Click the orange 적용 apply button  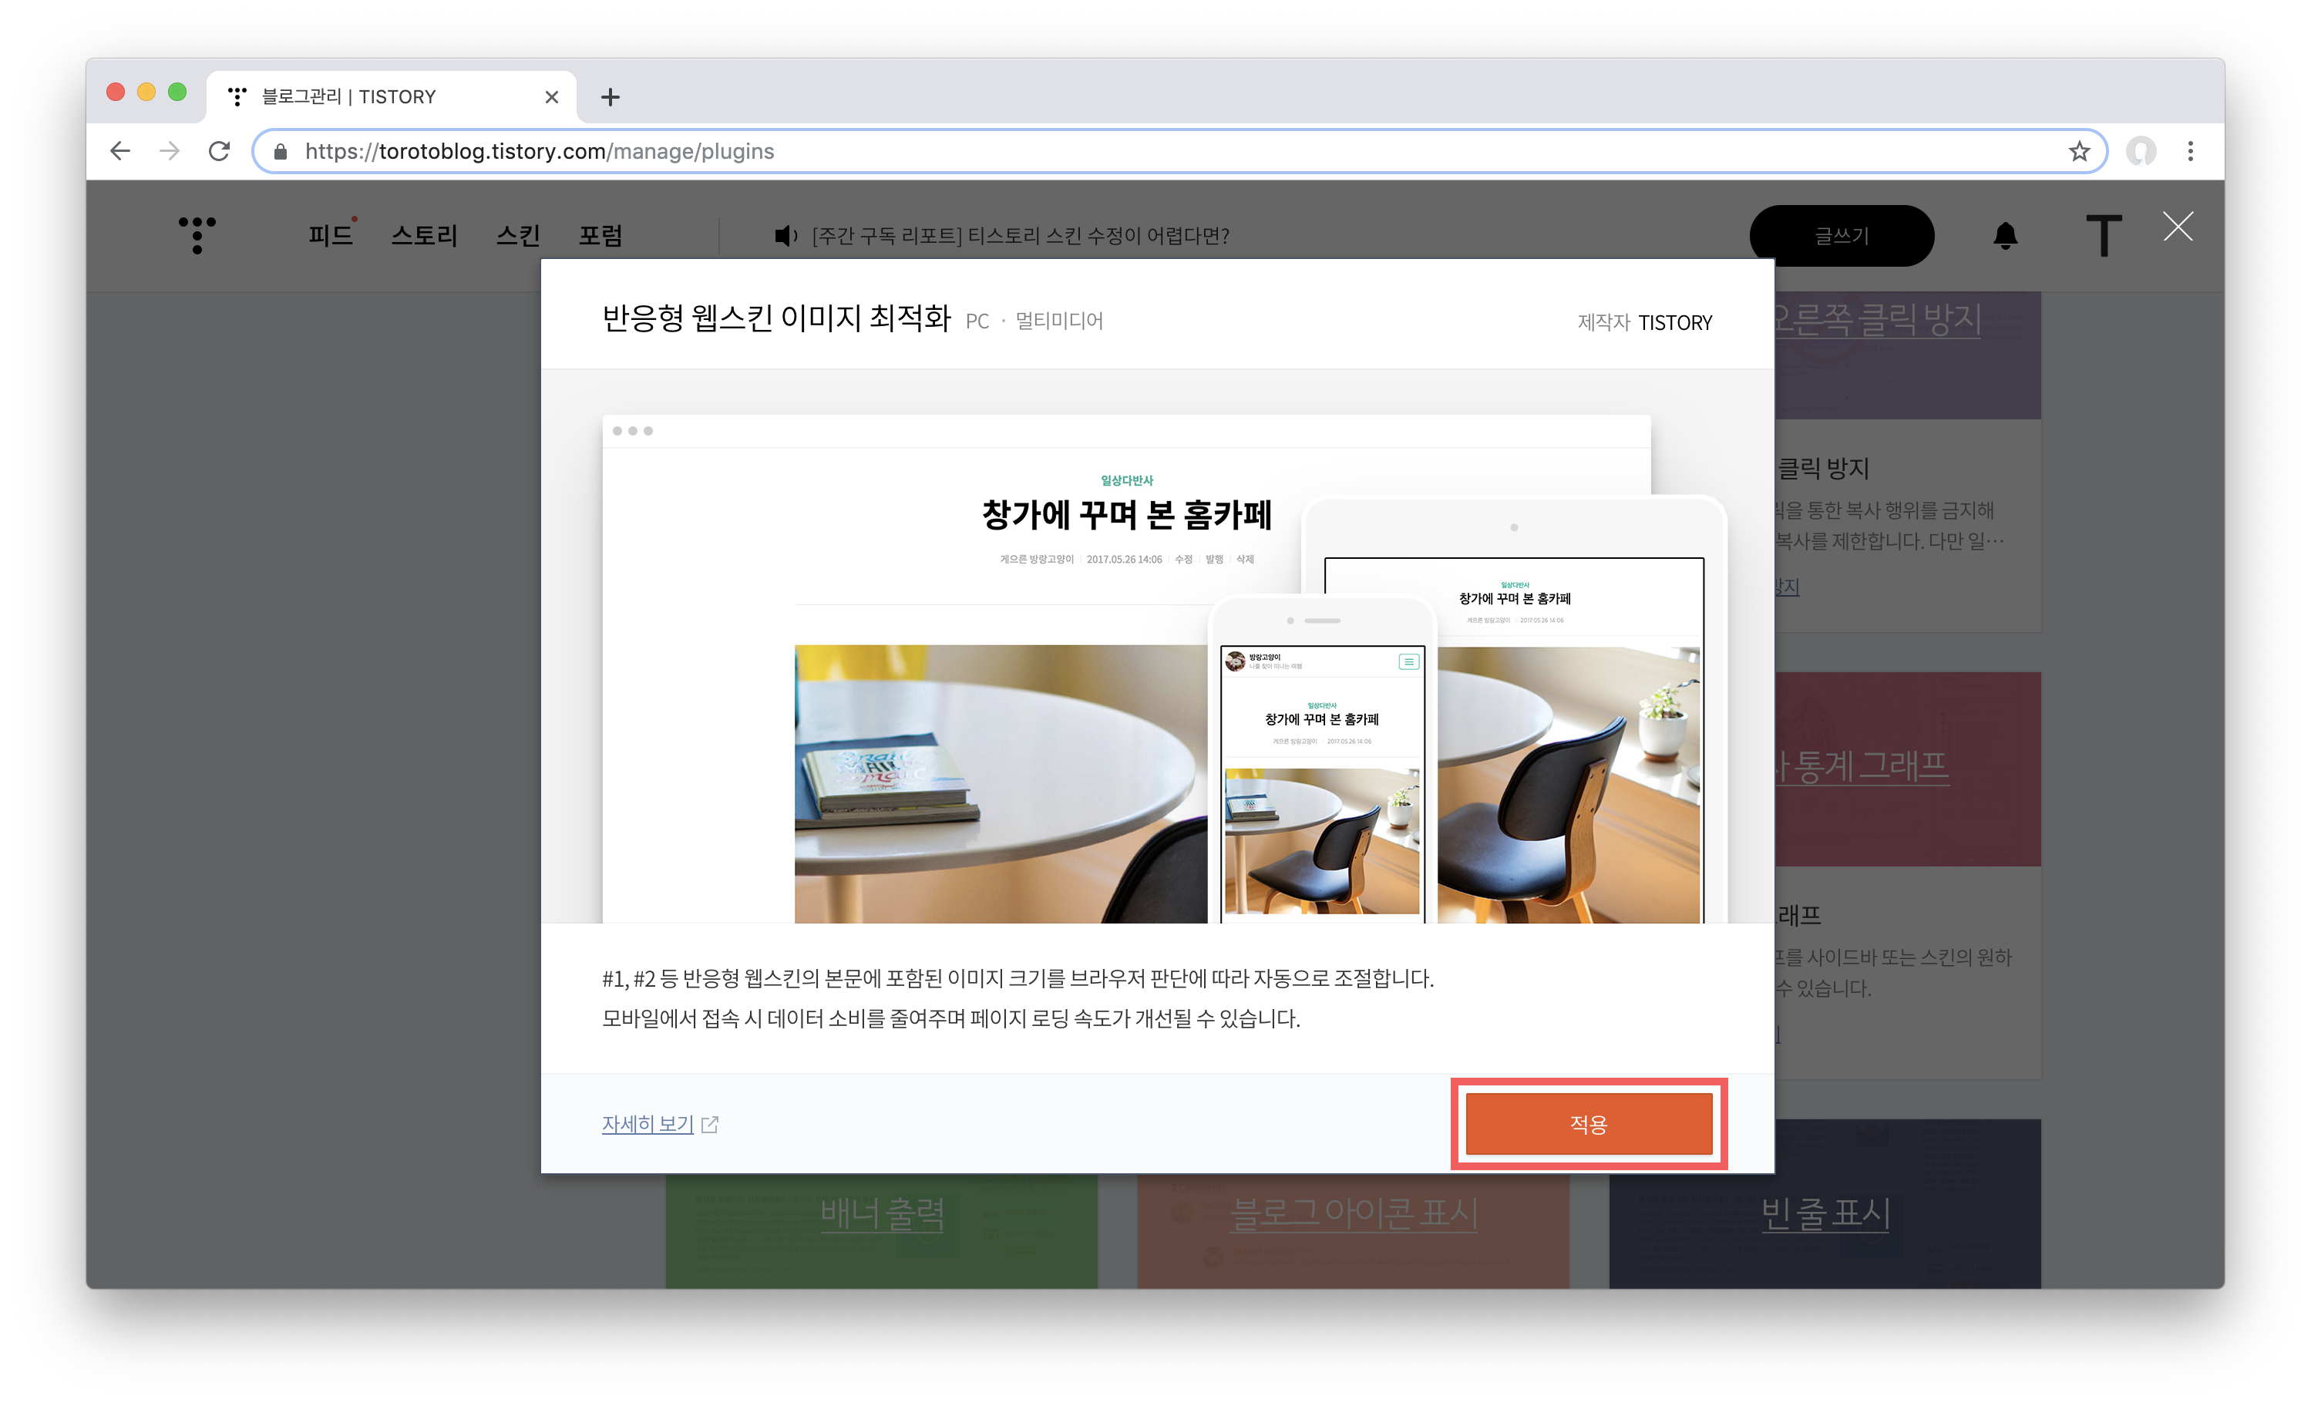tap(1588, 1123)
